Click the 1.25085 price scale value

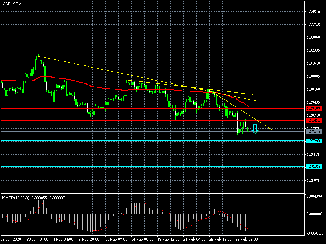(313, 180)
